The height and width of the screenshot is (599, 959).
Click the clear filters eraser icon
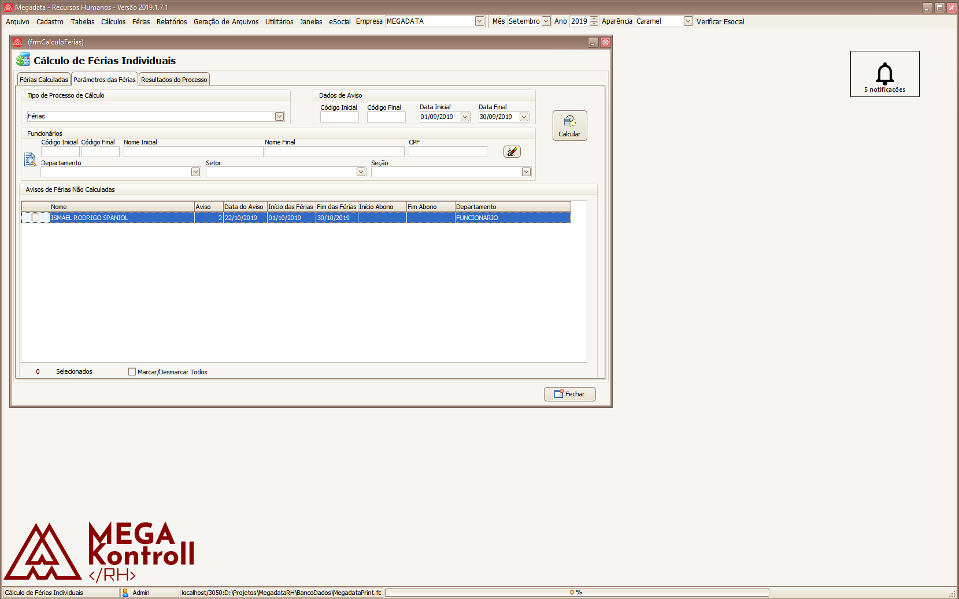coord(512,152)
